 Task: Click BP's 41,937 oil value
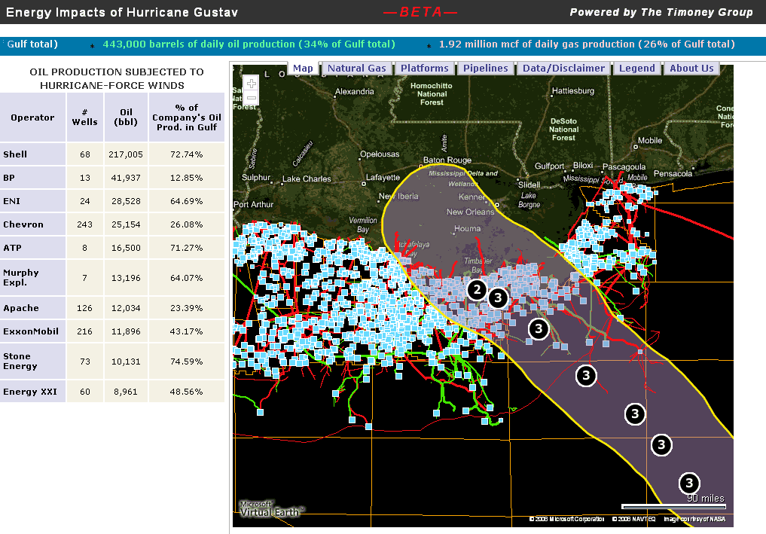pos(126,178)
